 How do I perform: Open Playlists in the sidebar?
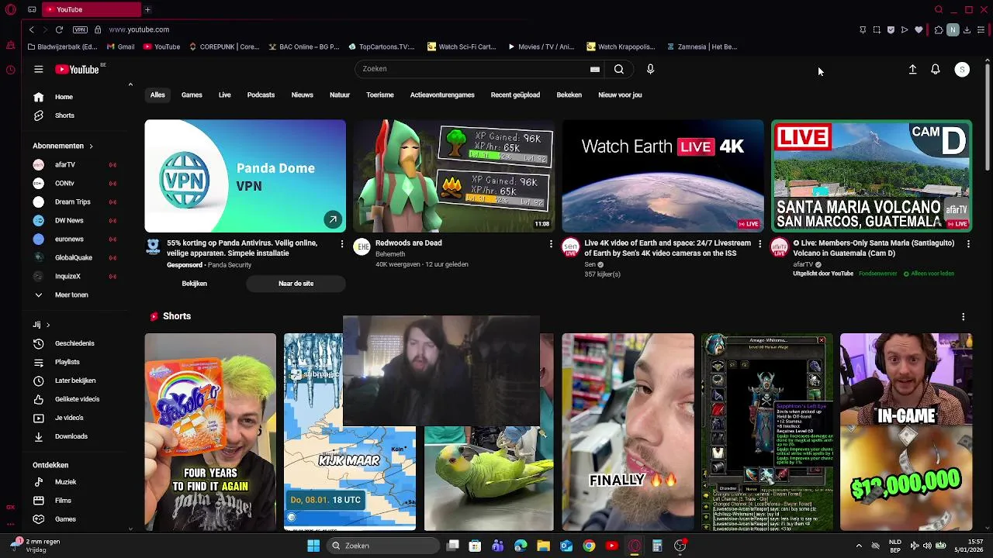pyautogui.click(x=67, y=362)
